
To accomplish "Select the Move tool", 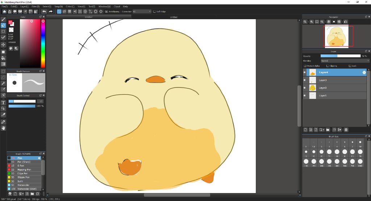I will click(x=3, y=45).
